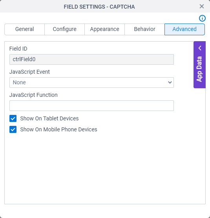Open the purple App Data panel

pos(199,65)
